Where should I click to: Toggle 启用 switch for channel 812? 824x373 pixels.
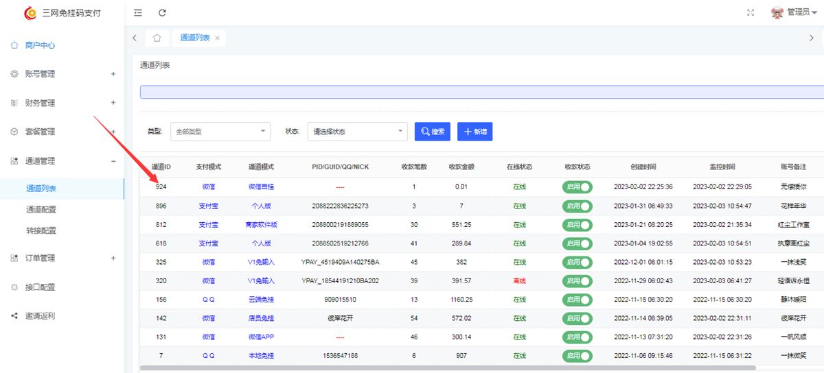coord(577,225)
